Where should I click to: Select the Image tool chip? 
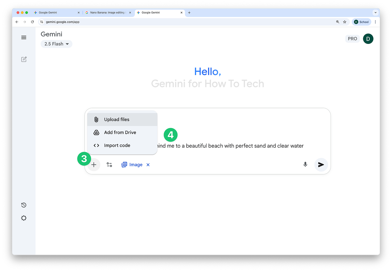pos(132,165)
